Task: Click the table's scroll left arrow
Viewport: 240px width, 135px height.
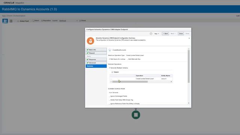Action: [x=111, y=82]
